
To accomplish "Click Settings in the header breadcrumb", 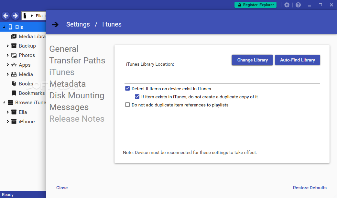I will point(78,24).
